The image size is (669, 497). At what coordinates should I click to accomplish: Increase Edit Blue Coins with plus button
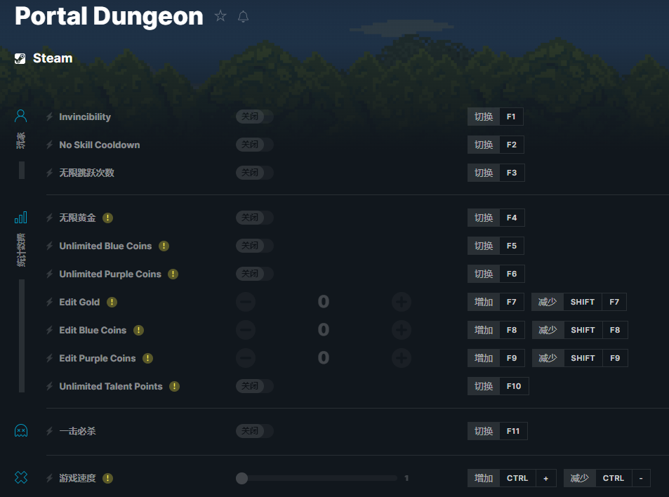[x=402, y=330]
